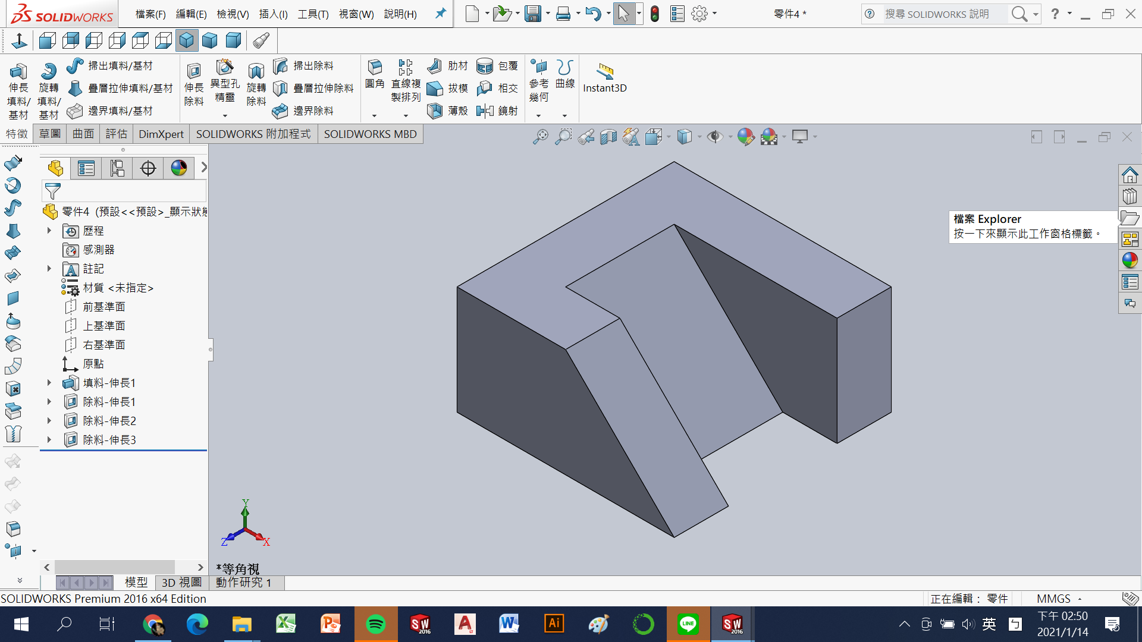Viewport: 1142px width, 642px height.
Task: Click the 動作研究 1 bottom tab
Action: (244, 583)
